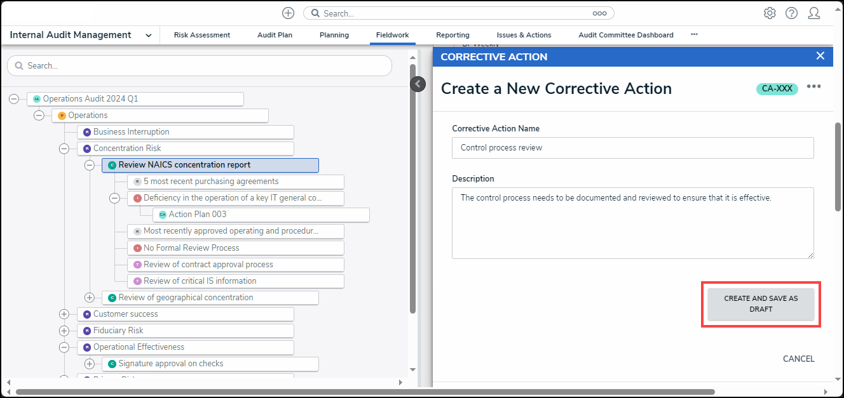Open the help question mark icon
The width and height of the screenshot is (844, 398).
click(791, 13)
